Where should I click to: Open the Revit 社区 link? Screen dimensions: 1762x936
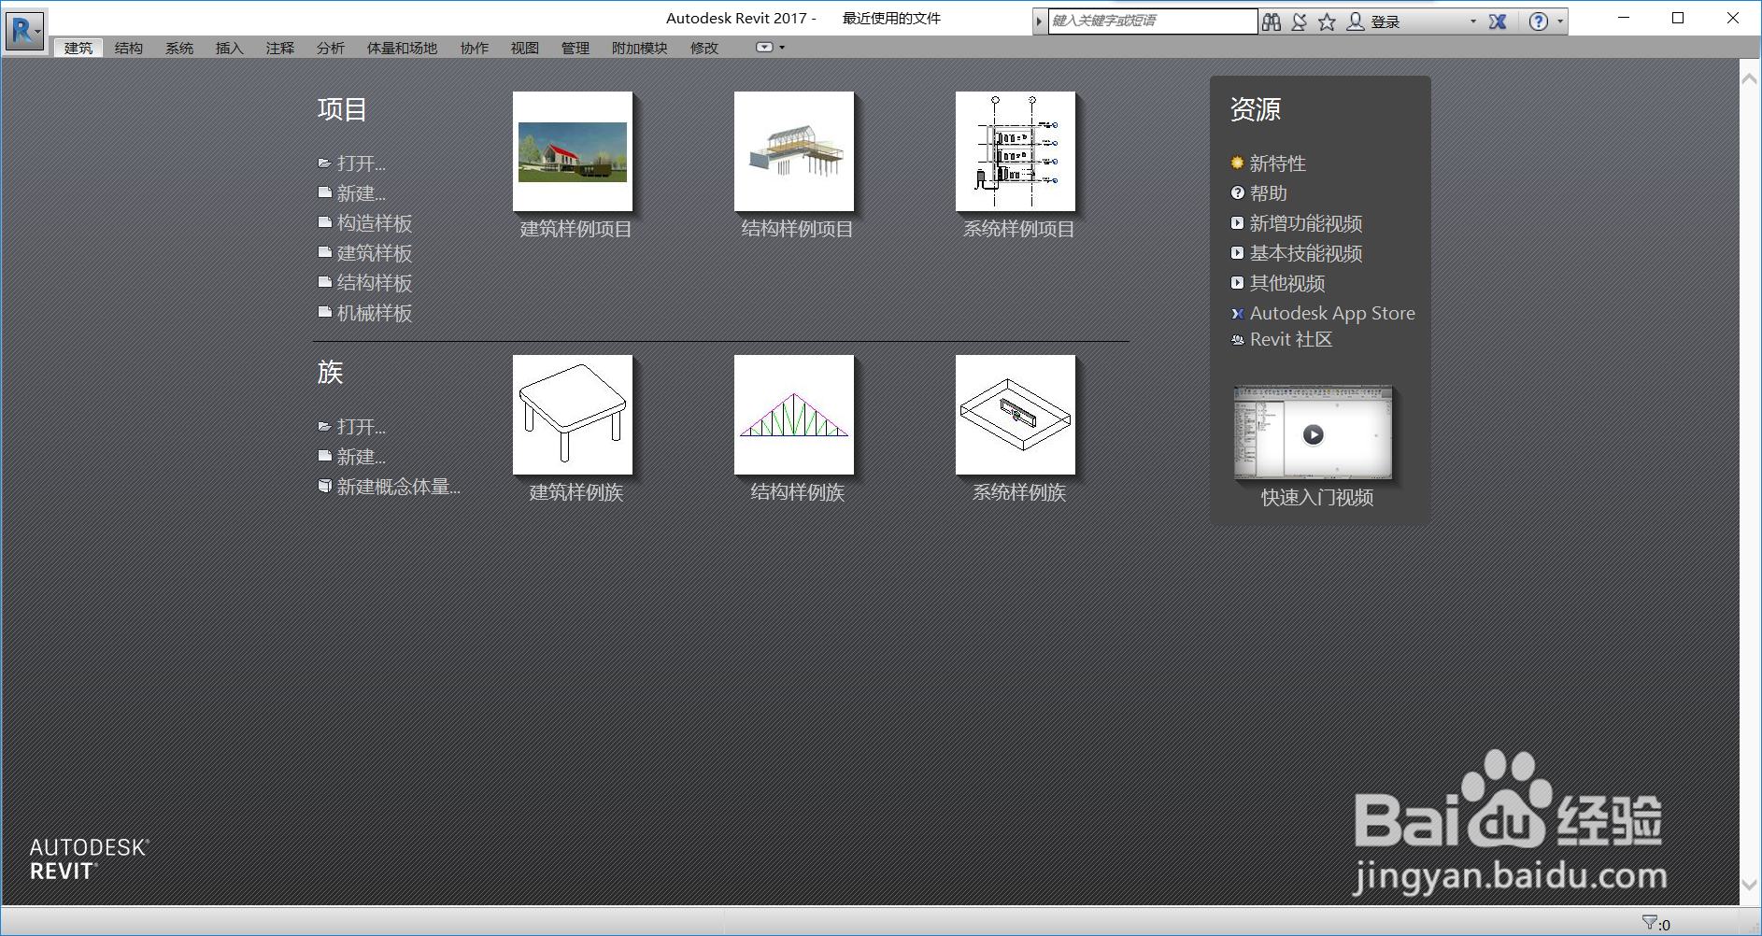[x=1291, y=339]
